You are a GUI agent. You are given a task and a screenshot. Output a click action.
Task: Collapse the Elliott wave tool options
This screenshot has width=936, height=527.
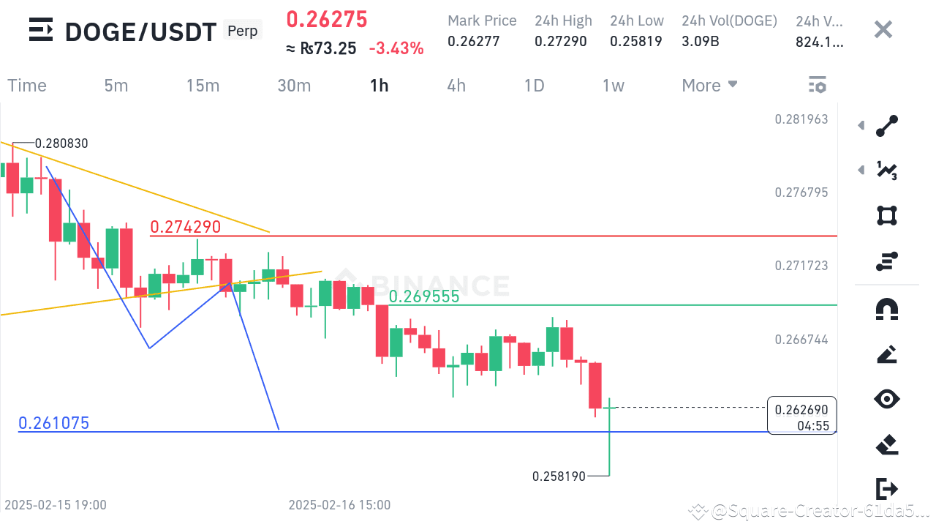861,170
